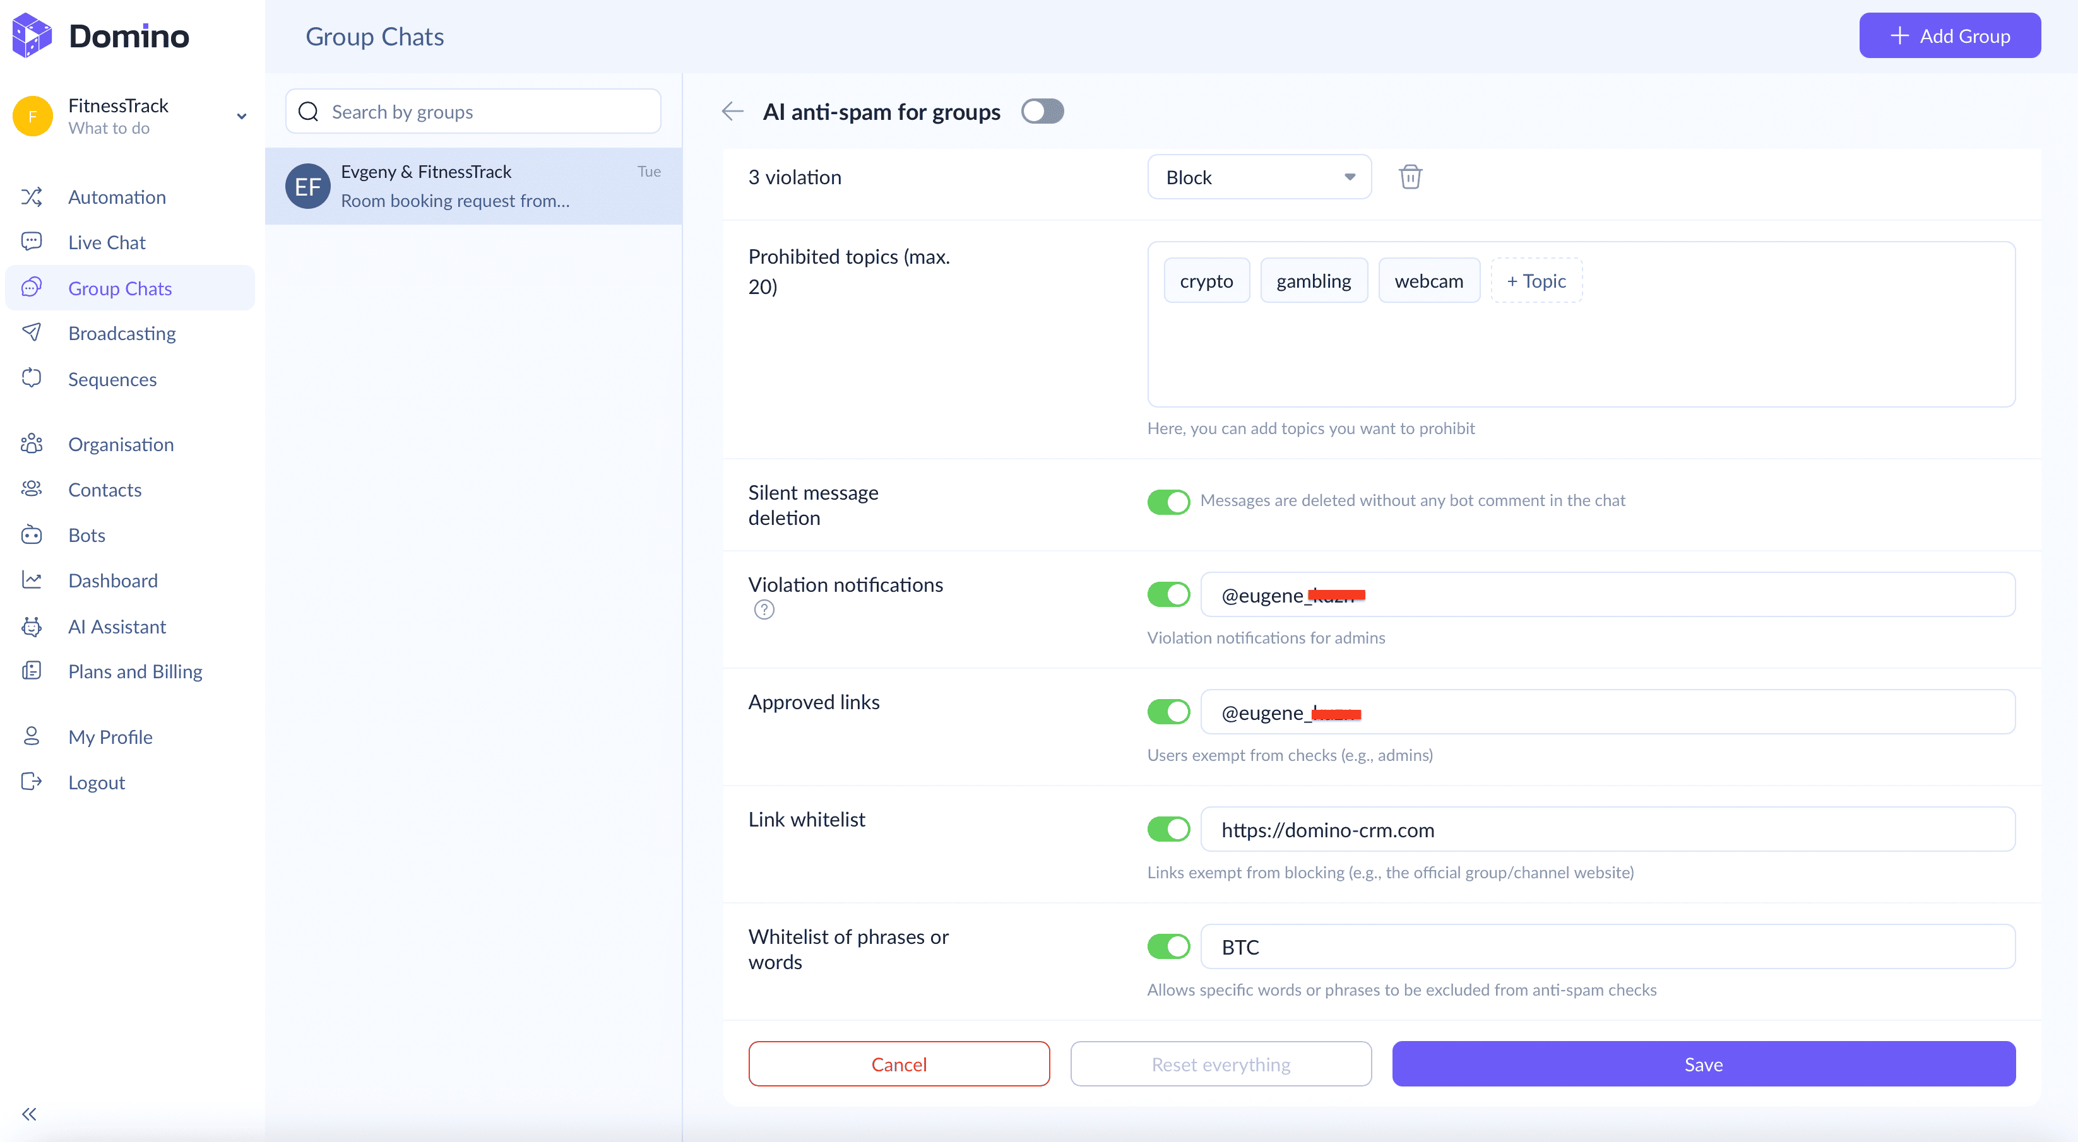Viewport: 2078px width, 1142px height.
Task: Click the gambling topic tag
Action: click(x=1314, y=281)
